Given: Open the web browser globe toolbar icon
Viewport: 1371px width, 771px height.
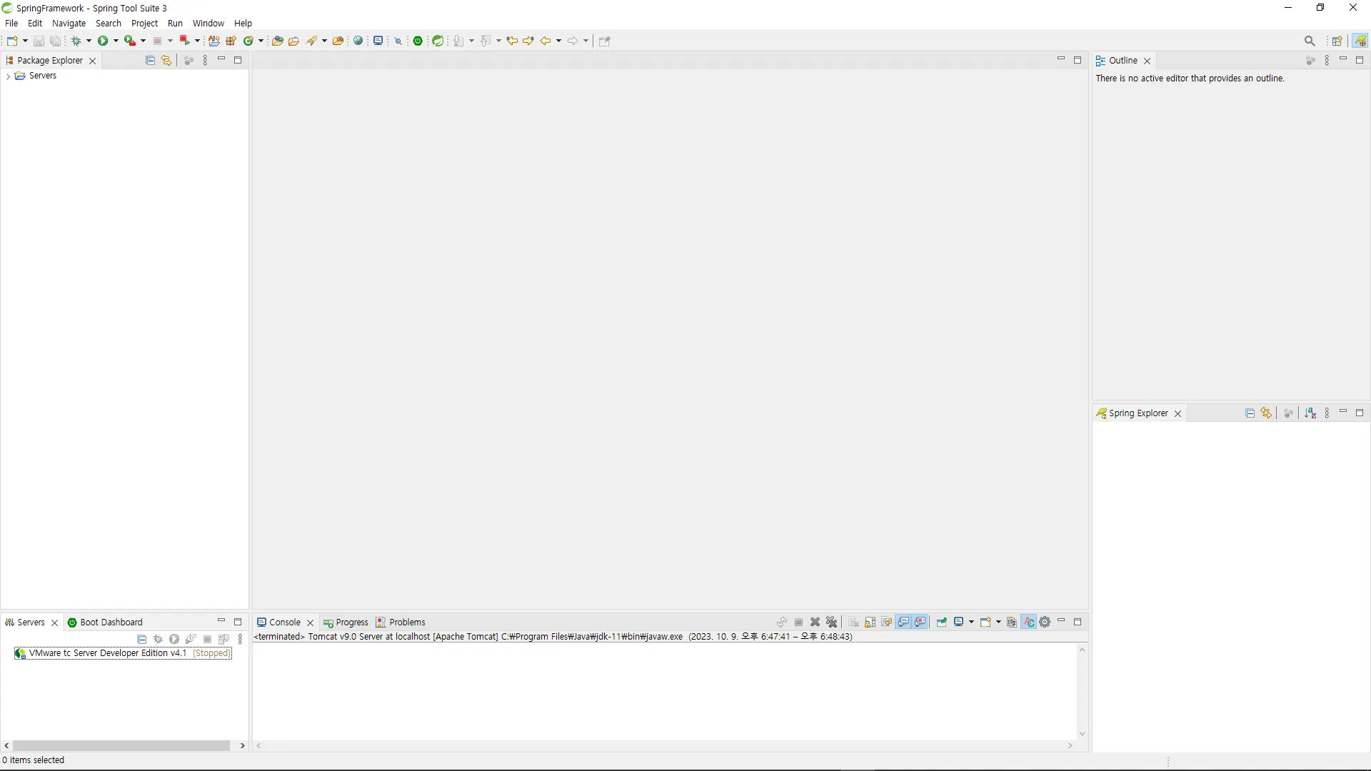Looking at the screenshot, I should (x=358, y=41).
